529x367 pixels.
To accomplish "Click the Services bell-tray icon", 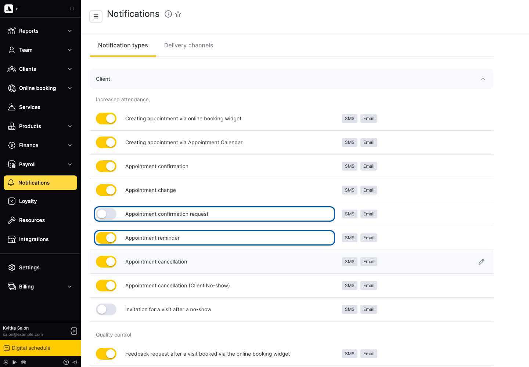I will point(12,107).
